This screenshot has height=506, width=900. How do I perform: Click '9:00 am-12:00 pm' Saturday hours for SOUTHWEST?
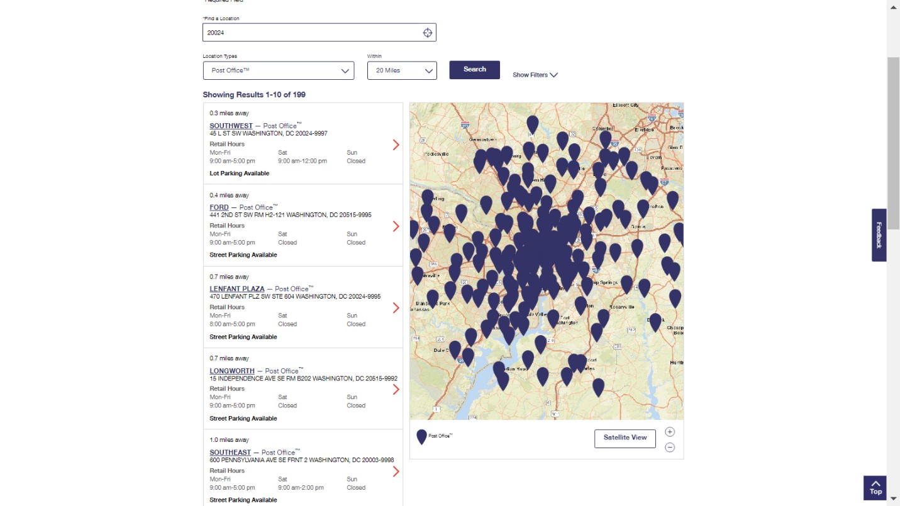(x=303, y=161)
